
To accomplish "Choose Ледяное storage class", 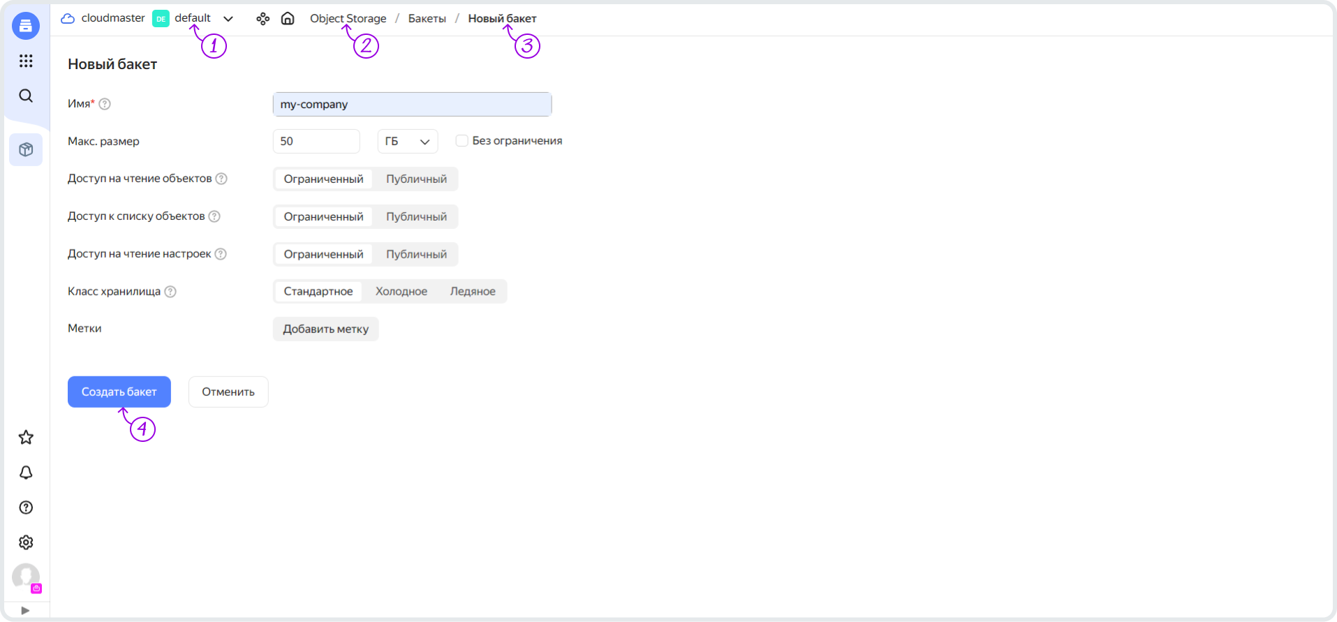I will click(x=473, y=291).
